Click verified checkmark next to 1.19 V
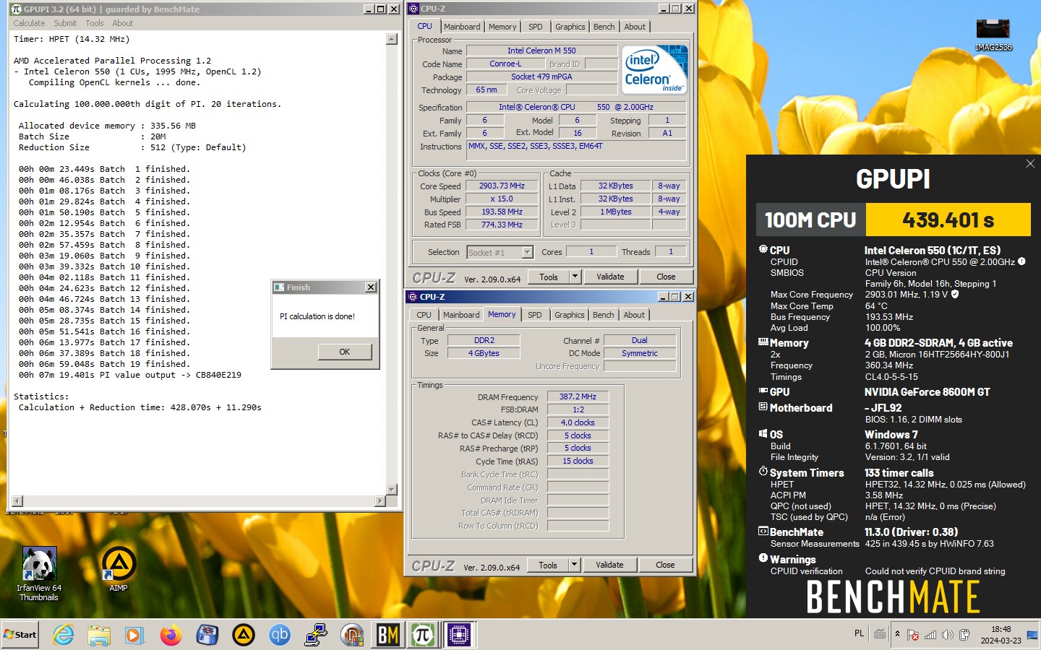1041x650 pixels. point(955,294)
